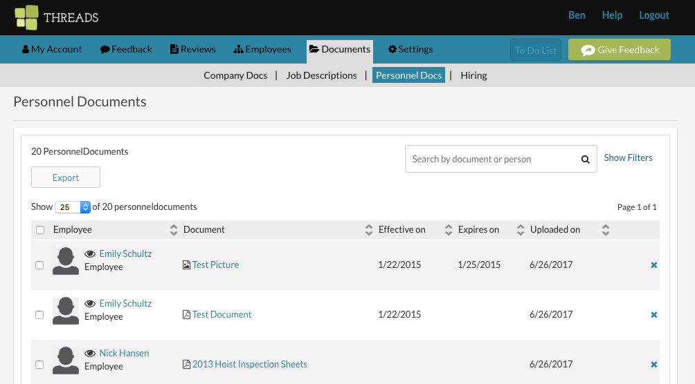
Task: Delete the 2013 Hoist Inspection Sheets row
Action: 653,365
